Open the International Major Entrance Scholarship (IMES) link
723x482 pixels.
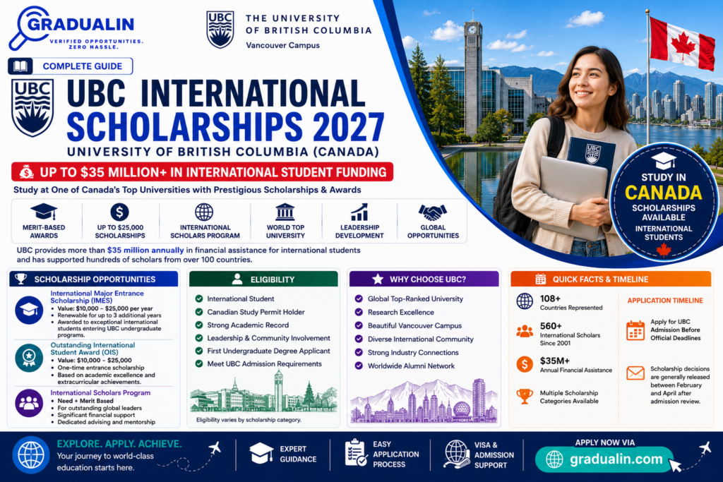[x=97, y=297]
